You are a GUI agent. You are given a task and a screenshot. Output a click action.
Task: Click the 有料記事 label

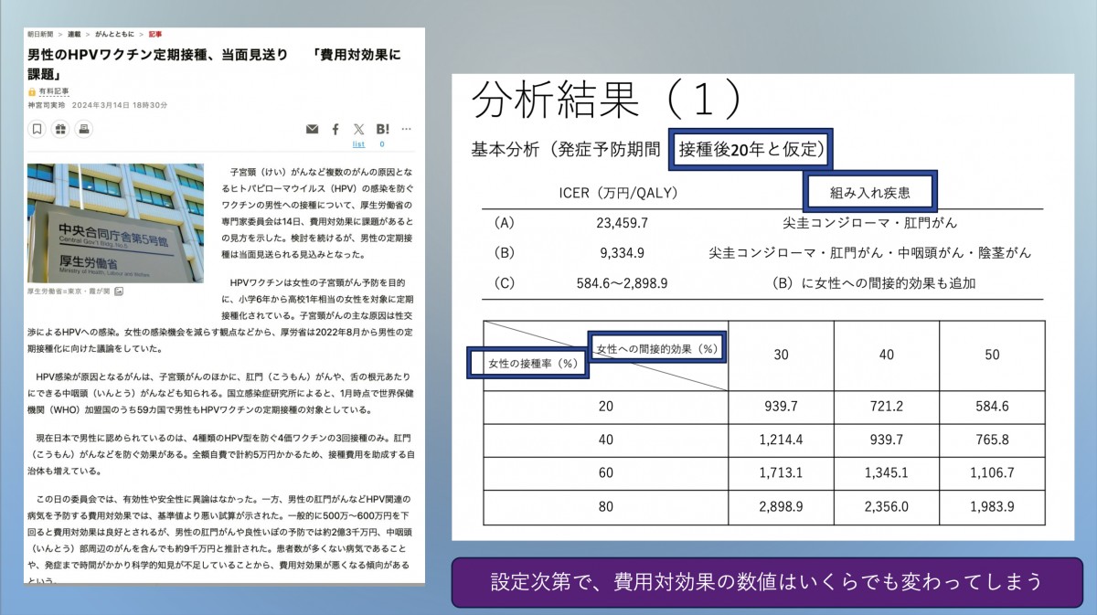pyautogui.click(x=56, y=90)
